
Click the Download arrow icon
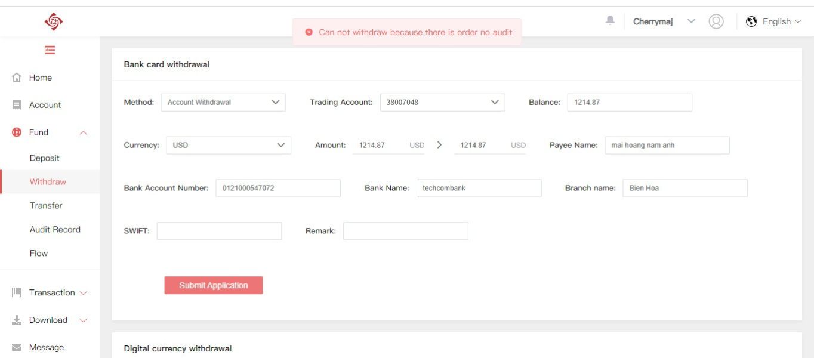pos(17,320)
